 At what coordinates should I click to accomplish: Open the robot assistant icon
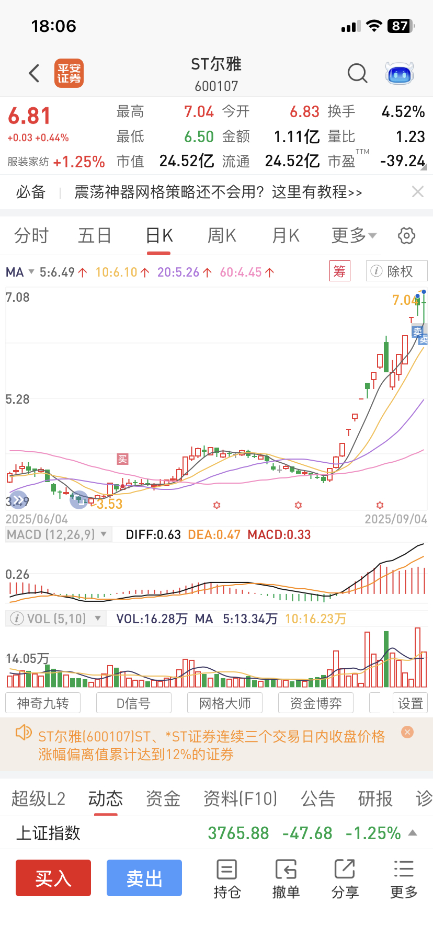pyautogui.click(x=400, y=73)
